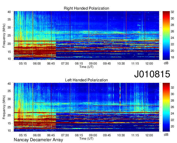Click the 12:00 time tick of the Right Handed plot
The image size is (177, 143).
[149, 63]
